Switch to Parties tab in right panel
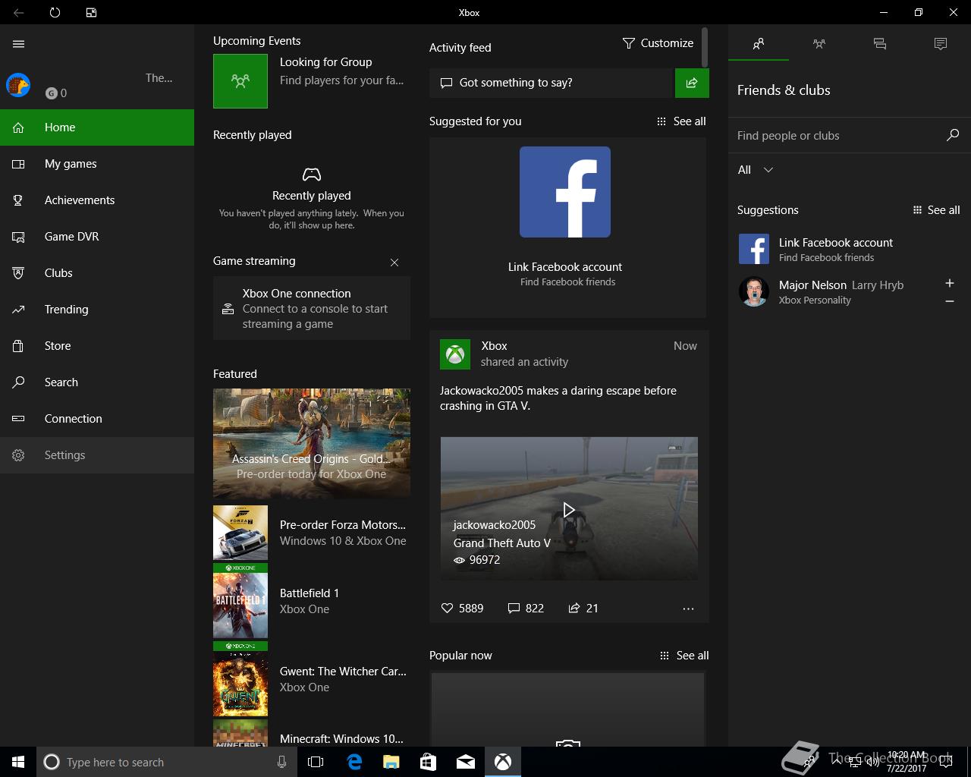The image size is (971, 777). 819,44
